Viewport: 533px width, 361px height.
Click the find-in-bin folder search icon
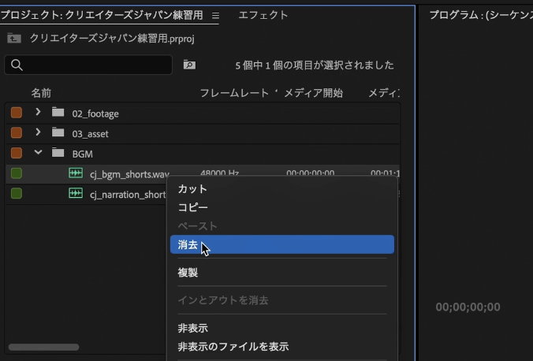(189, 65)
